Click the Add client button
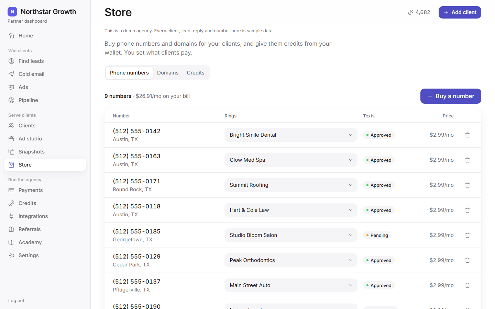Image resolution: width=495 pixels, height=309 pixels. pos(460,12)
